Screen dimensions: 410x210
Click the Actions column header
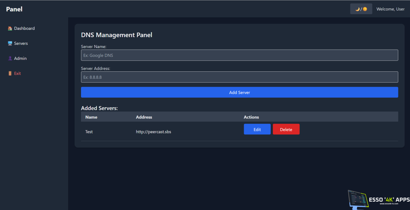(x=251, y=117)
